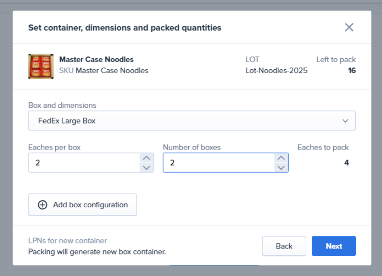The height and width of the screenshot is (276, 382).
Task: Select the Master Case Noodles product name
Action: click(x=96, y=60)
